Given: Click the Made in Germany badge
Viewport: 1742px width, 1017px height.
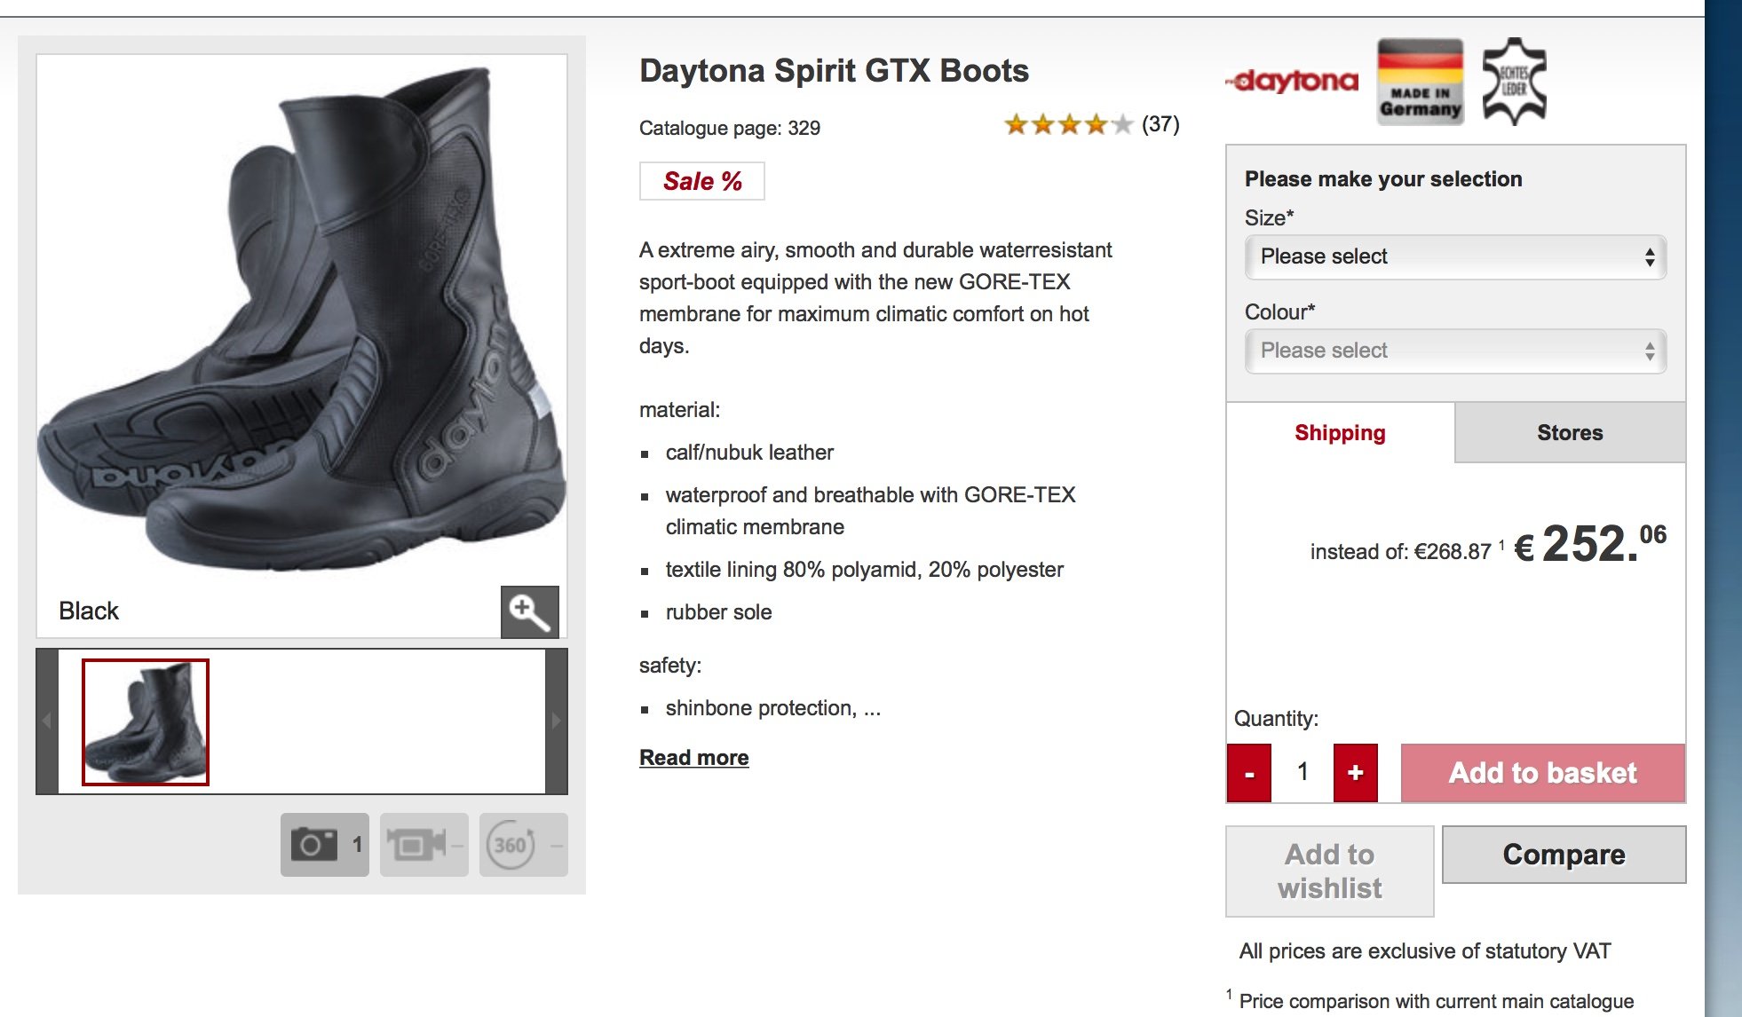Looking at the screenshot, I should [1420, 82].
